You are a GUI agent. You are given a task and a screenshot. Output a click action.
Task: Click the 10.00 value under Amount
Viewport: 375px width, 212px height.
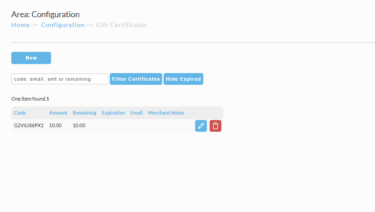(55, 125)
